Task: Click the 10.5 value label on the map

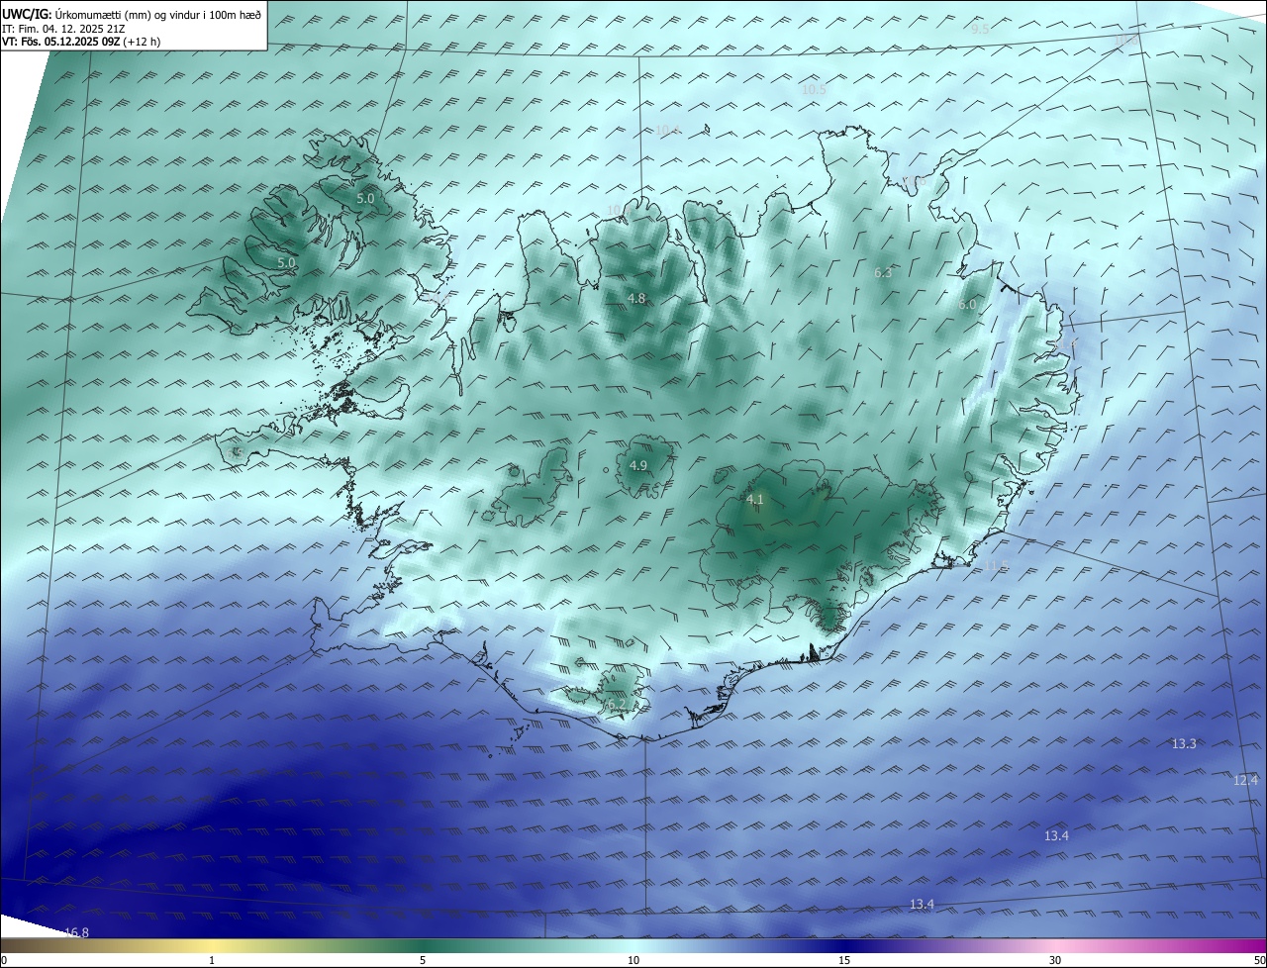Action: (814, 89)
